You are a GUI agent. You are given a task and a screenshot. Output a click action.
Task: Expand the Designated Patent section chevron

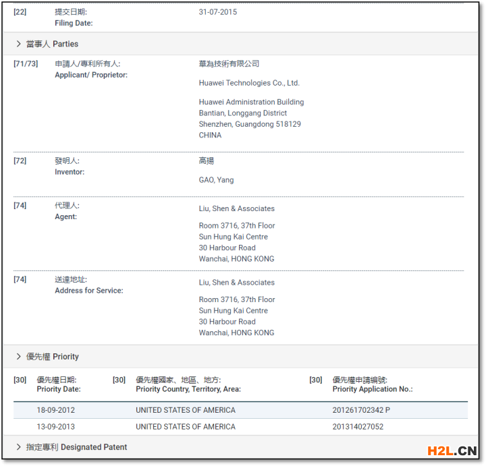click(x=18, y=446)
